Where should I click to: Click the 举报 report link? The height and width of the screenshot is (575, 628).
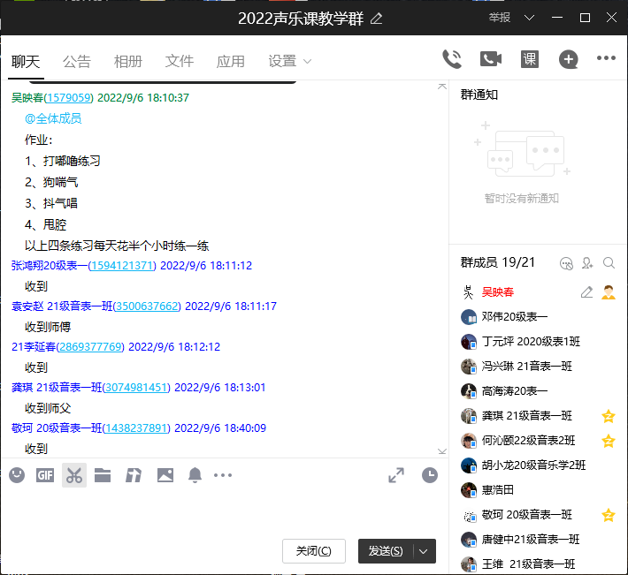click(x=500, y=18)
